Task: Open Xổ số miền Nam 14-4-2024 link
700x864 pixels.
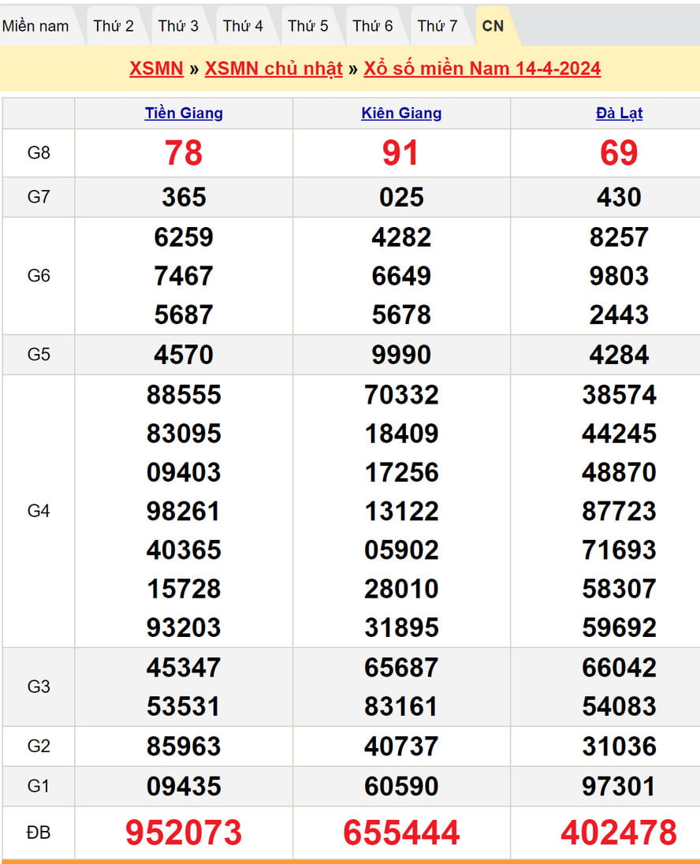Action: tap(482, 69)
